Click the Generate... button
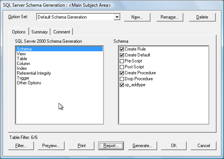Screen dimensions: 224x159 click(143, 146)
